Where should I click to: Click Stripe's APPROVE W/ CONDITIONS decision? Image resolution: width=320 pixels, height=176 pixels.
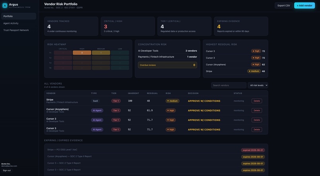click(204, 101)
